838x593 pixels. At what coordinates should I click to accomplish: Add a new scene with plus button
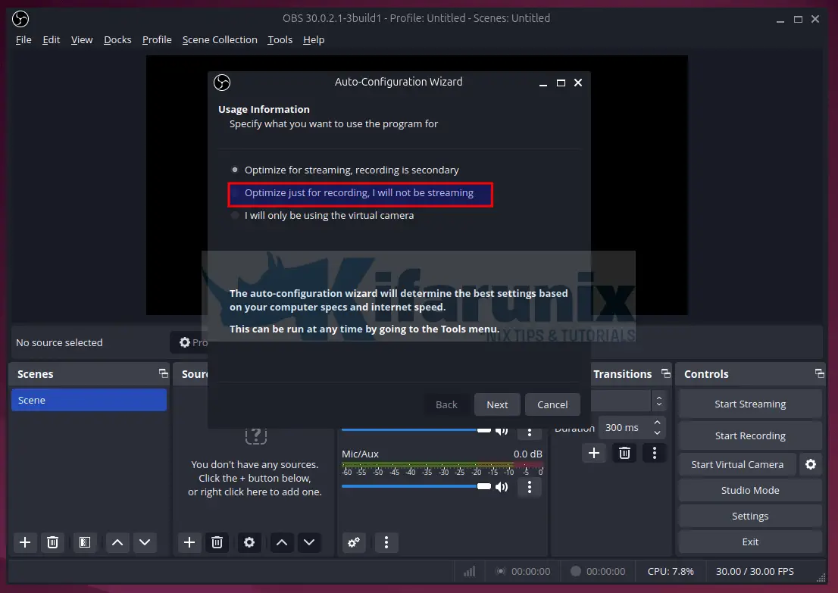[25, 542]
